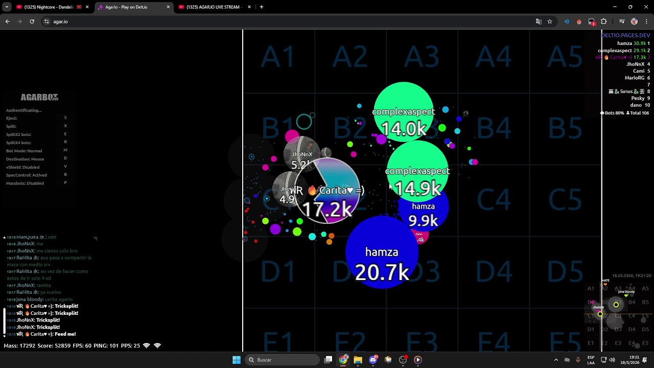The image size is (654, 368).
Task: Select the Agario - Play on Delt.io tab
Action: pyautogui.click(x=133, y=7)
